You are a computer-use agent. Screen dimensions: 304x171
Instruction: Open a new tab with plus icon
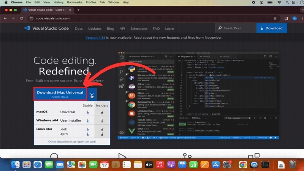(78, 10)
